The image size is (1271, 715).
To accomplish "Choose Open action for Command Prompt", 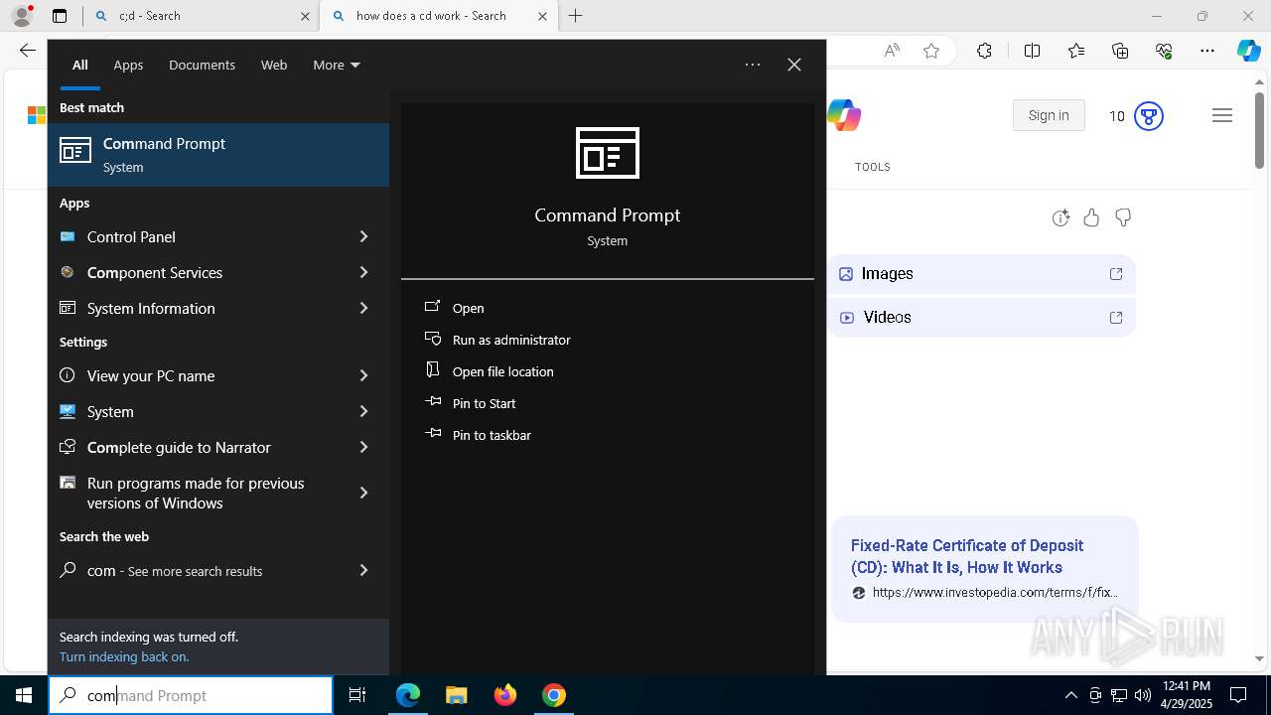I will [x=468, y=308].
